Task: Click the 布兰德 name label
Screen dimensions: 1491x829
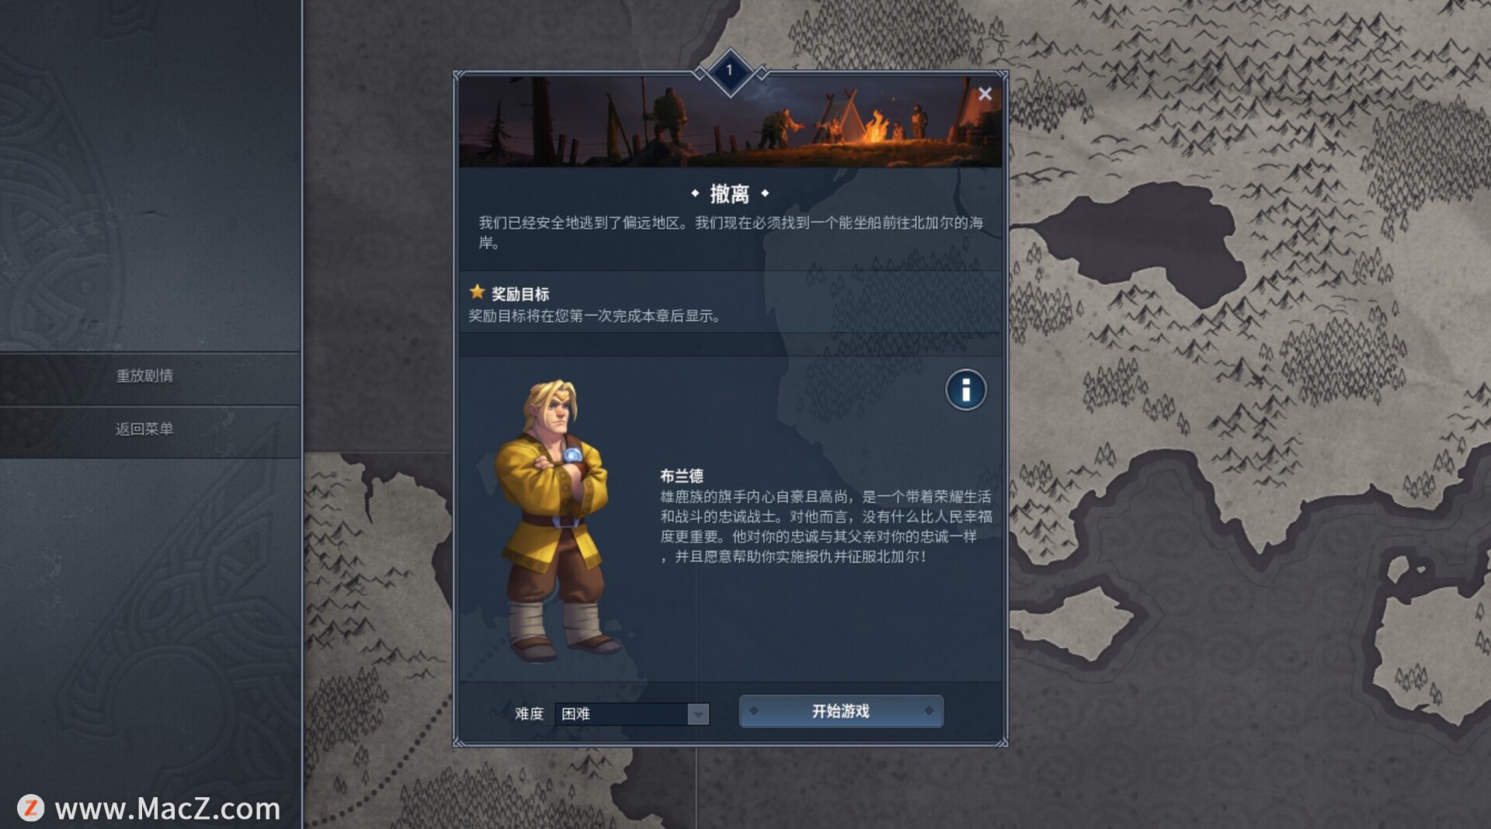Action: [681, 476]
